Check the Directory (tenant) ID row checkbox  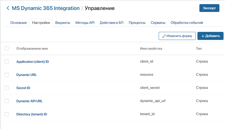point(6,114)
